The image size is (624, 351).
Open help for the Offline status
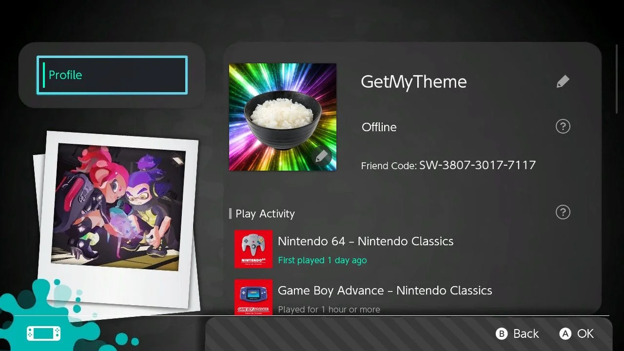563,127
